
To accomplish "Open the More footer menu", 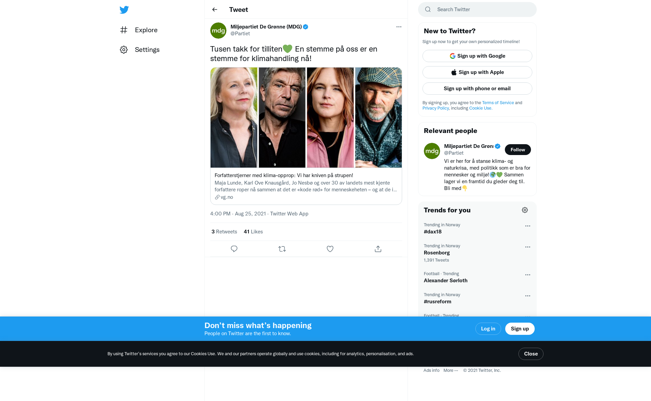I will pyautogui.click(x=451, y=370).
